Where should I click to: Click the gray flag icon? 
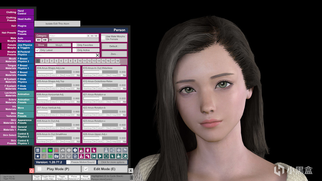click(x=125, y=150)
